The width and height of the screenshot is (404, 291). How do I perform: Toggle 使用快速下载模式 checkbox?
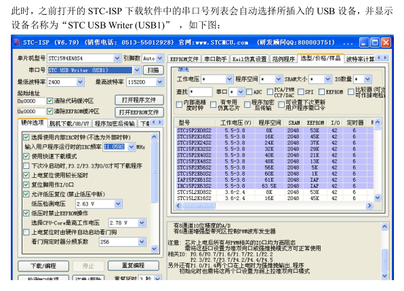click(26, 156)
